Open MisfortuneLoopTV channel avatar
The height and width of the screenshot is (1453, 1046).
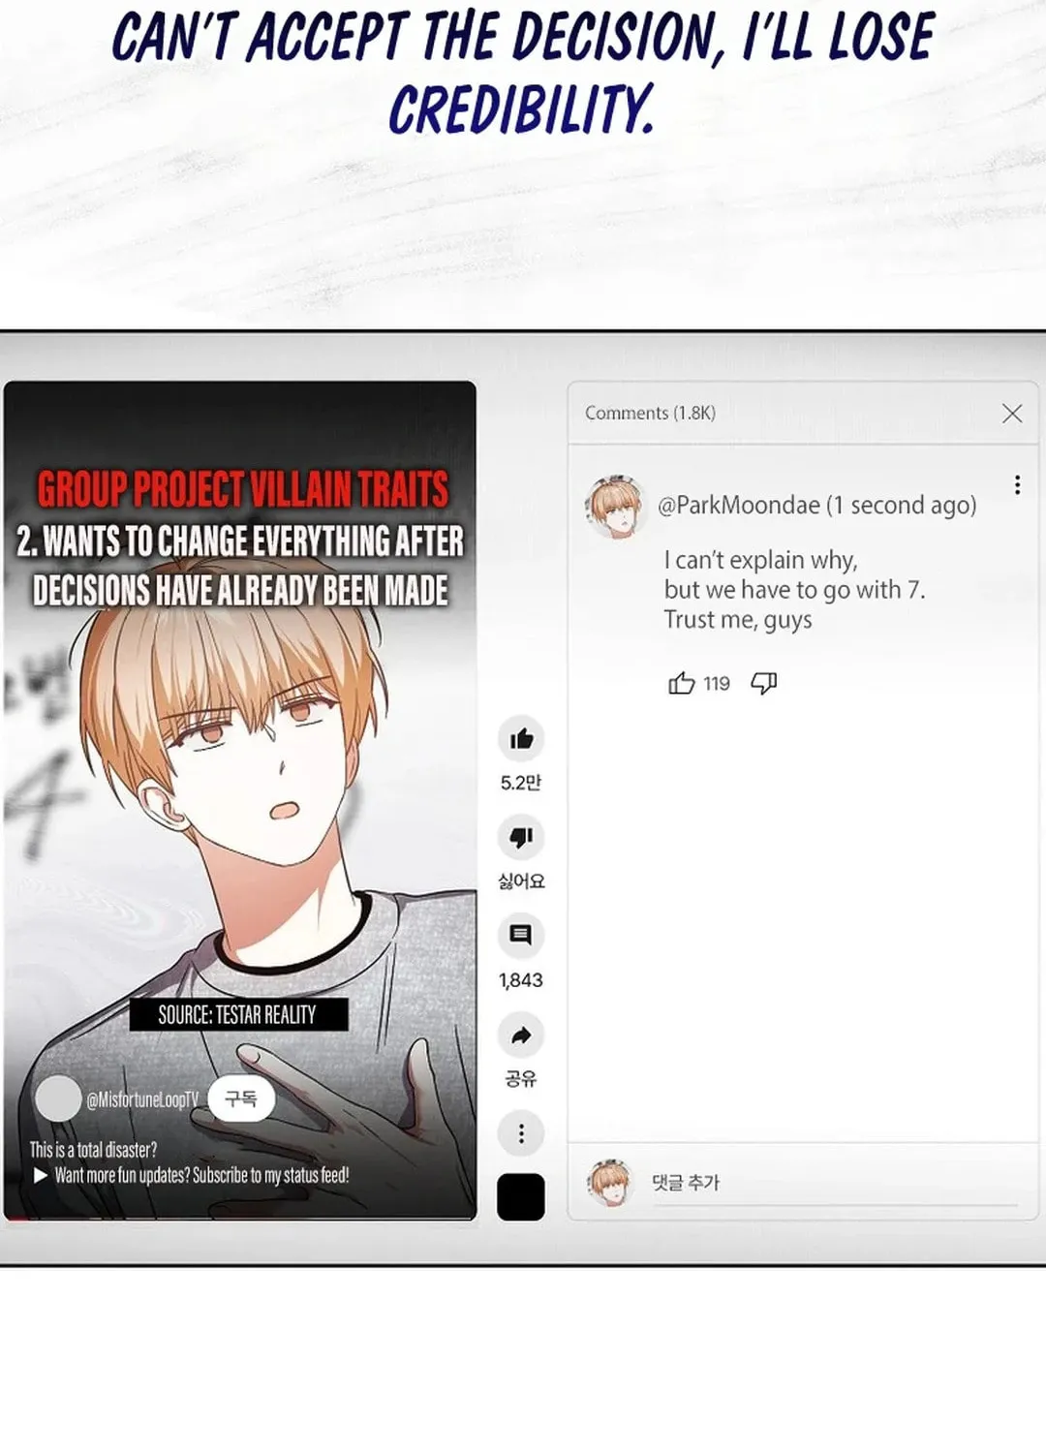pyautogui.click(x=58, y=1098)
